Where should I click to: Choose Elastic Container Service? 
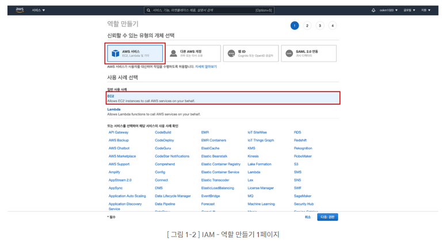coord(220,172)
